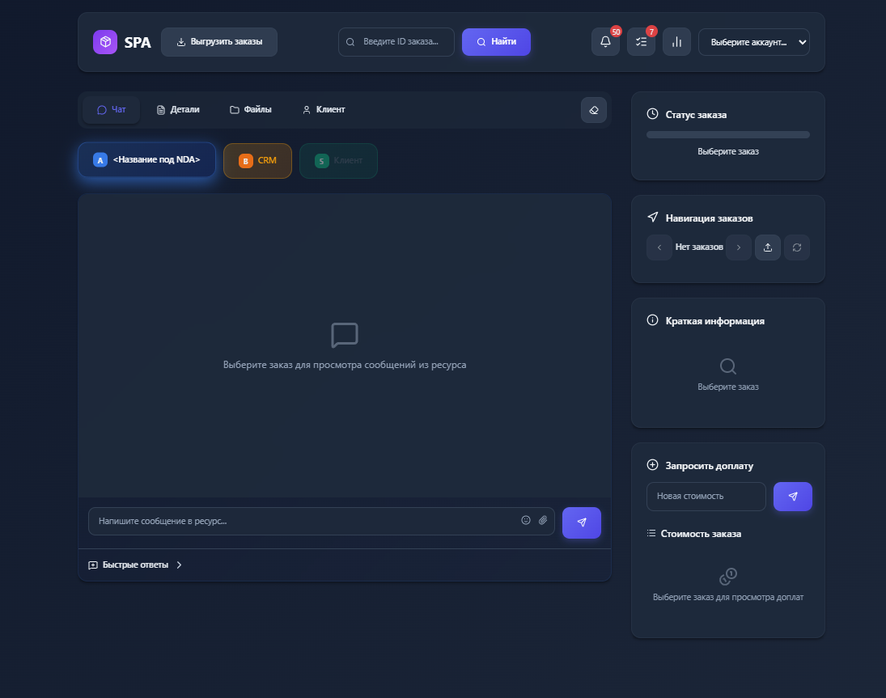Image resolution: width=886 pixels, height=698 pixels.
Task: Click the paperclip attach file icon
Action: [x=542, y=520]
